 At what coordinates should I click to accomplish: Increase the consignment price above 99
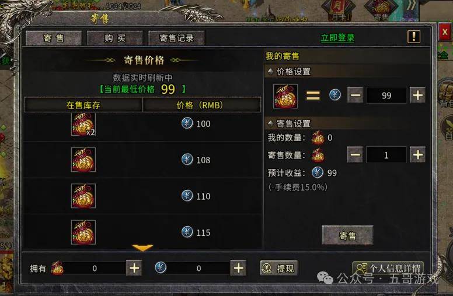[x=418, y=95]
